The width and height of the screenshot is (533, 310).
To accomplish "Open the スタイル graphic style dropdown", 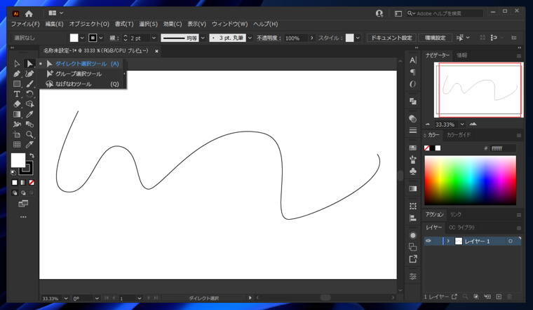I will pyautogui.click(x=358, y=38).
